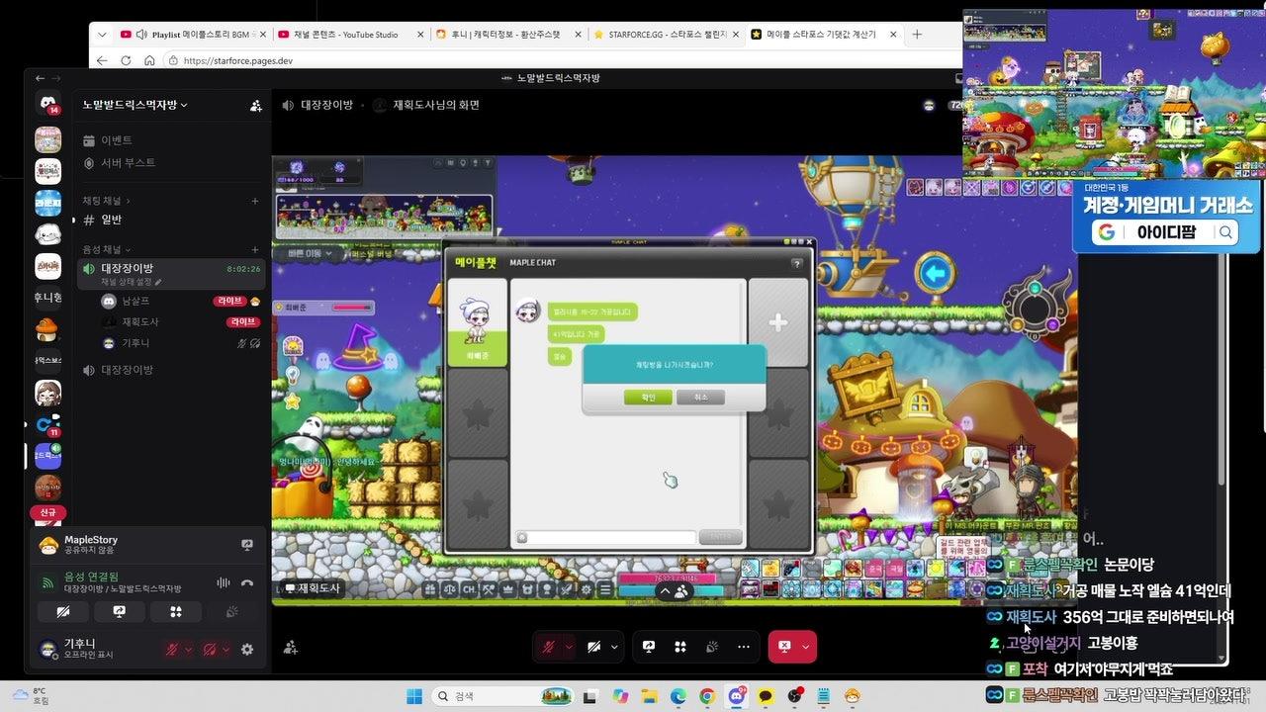The image size is (1266, 712).
Task: Click MapleStory activity screen share icon
Action: (x=247, y=545)
